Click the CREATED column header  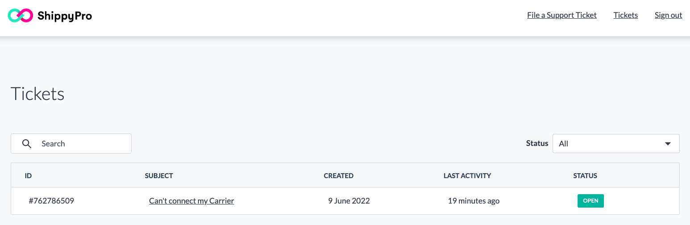[x=339, y=176]
